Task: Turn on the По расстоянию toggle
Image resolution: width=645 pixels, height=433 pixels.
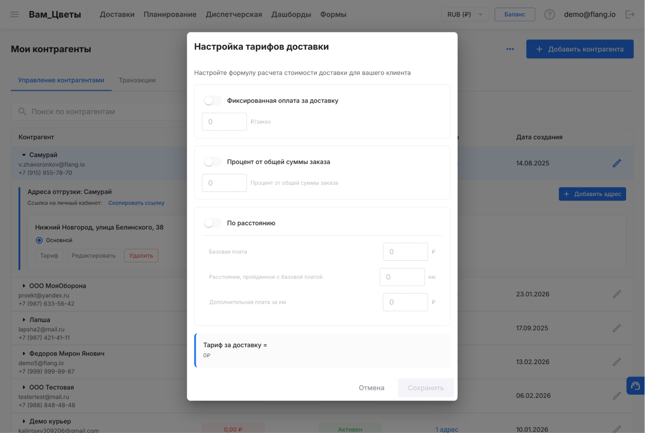Action: [213, 223]
